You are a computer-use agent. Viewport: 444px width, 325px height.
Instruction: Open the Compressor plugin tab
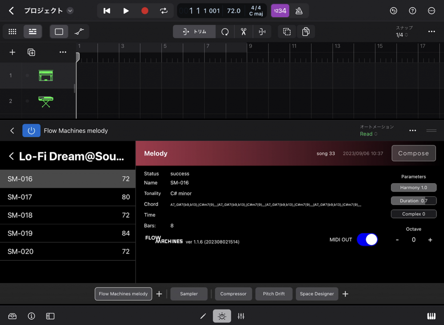pos(233,294)
